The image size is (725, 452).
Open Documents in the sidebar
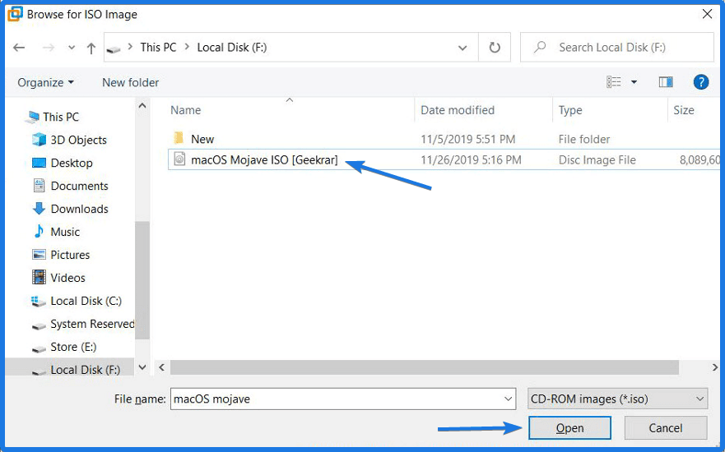(80, 186)
